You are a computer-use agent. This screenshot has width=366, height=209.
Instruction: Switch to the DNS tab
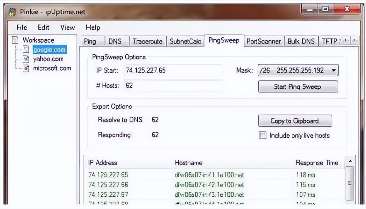point(117,41)
